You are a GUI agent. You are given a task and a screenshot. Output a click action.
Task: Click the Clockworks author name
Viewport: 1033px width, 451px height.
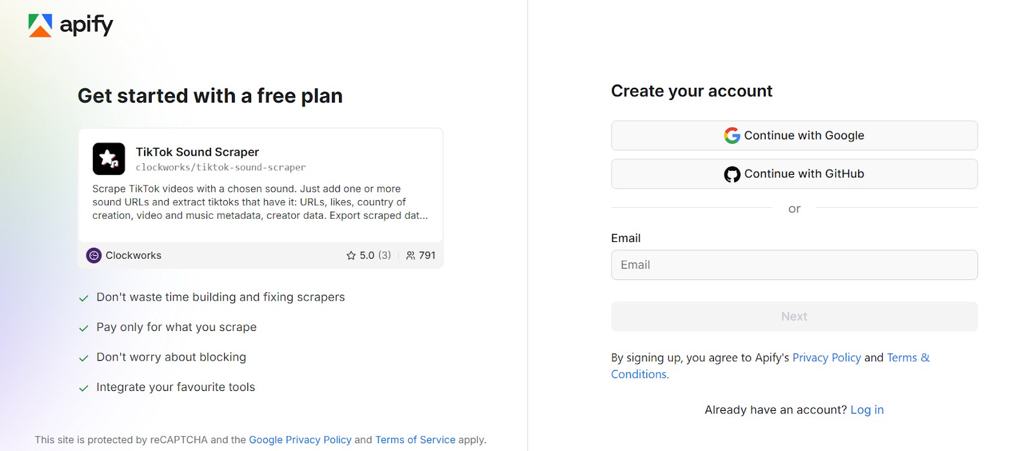click(134, 256)
